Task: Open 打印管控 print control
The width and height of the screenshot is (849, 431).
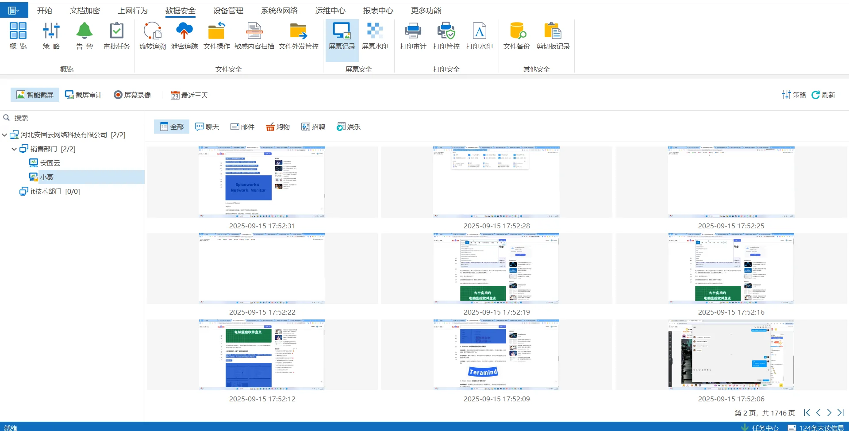Action: click(446, 36)
